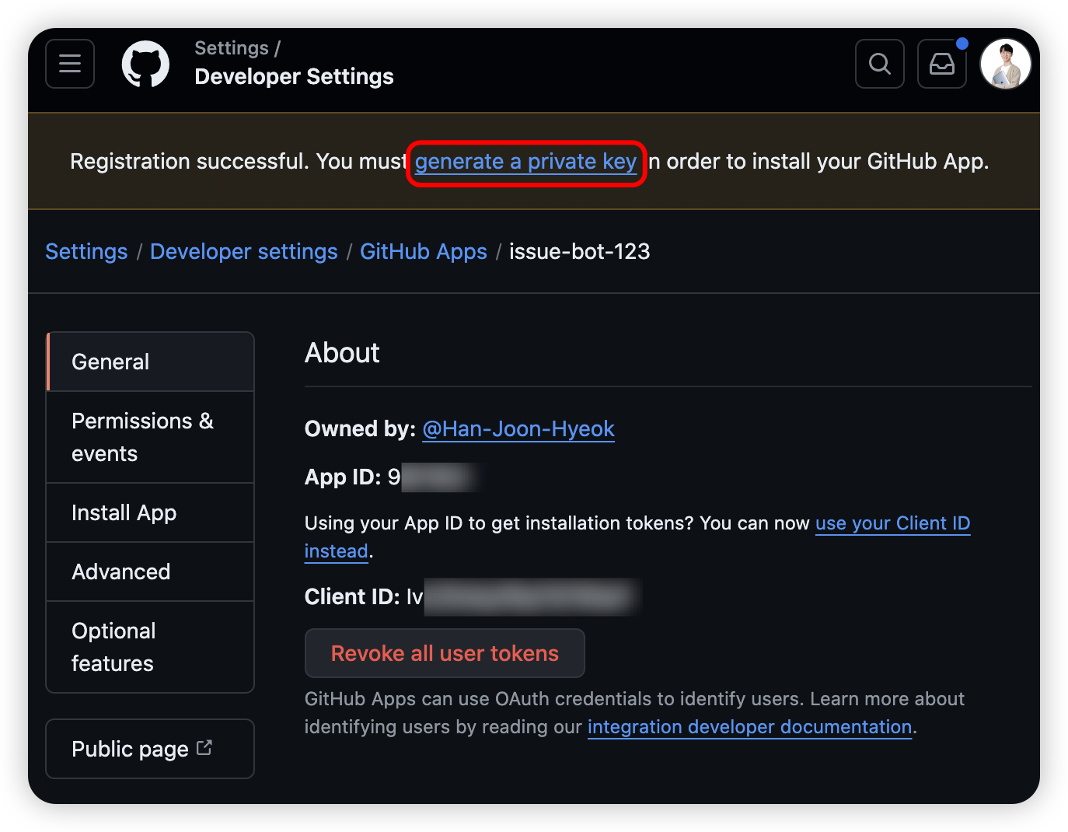Click the user profile avatar
Viewport: 1068px width, 832px height.
[x=1005, y=64]
